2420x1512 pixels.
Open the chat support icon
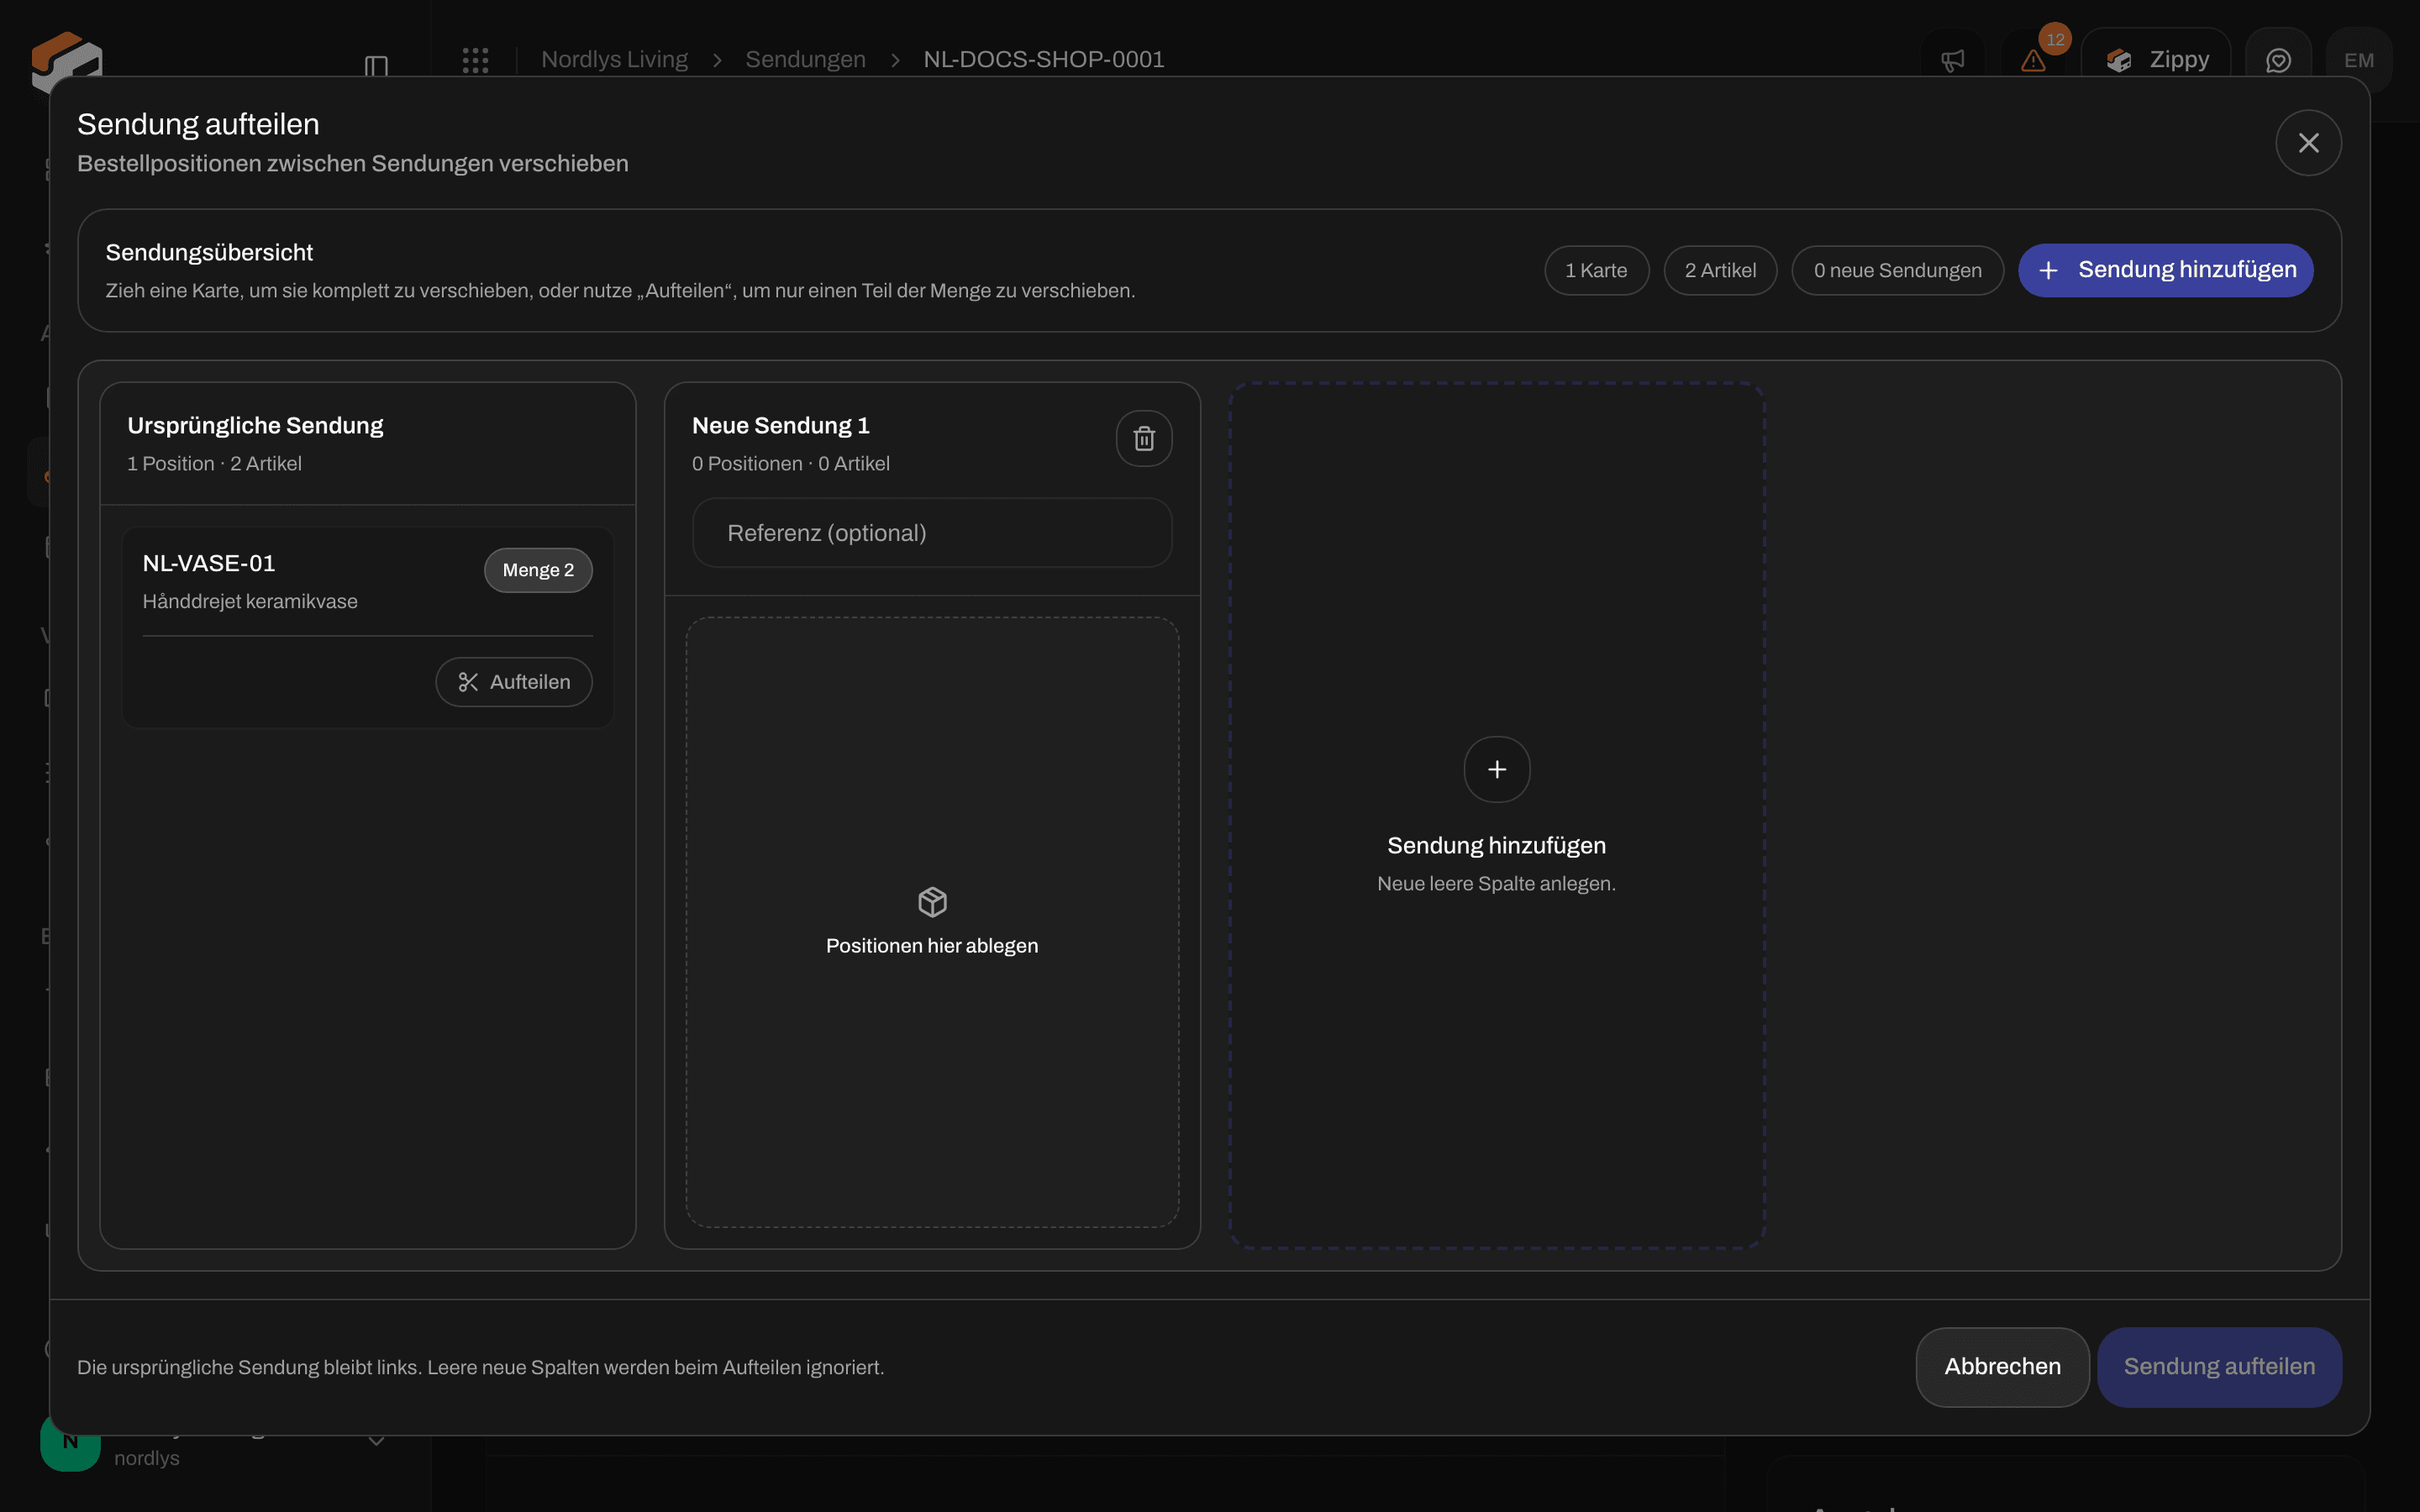(x=2278, y=60)
